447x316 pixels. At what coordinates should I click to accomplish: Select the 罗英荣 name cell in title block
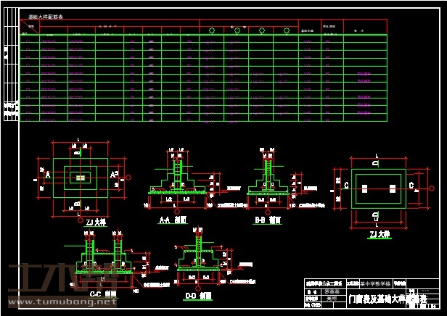click(329, 291)
